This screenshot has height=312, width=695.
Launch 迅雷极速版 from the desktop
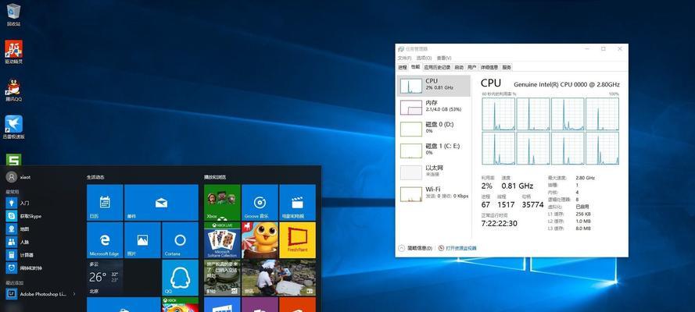[x=13, y=127]
